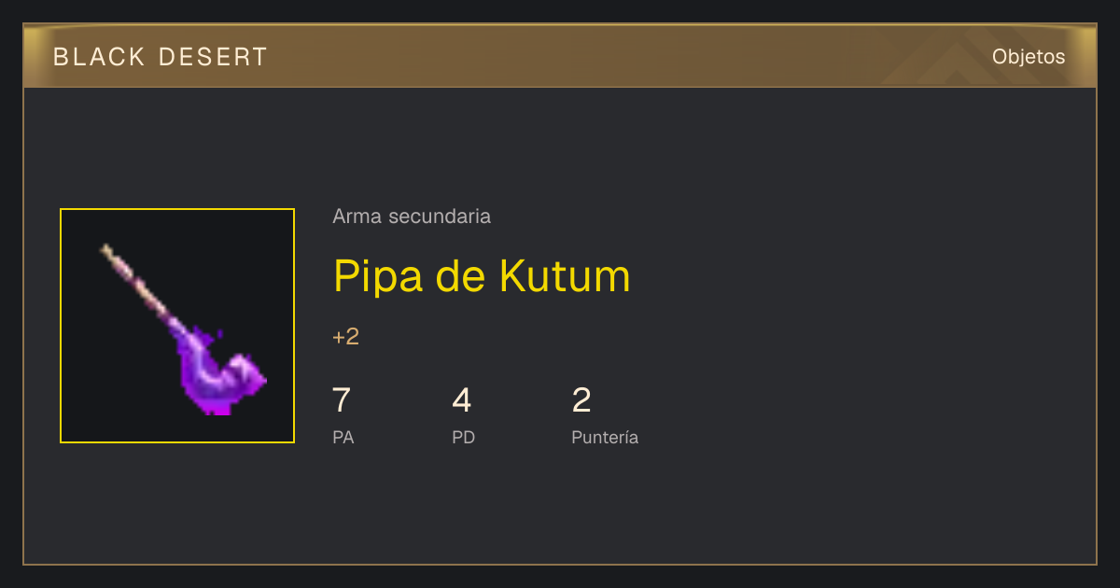Click the BLACK DESERT header title
Image resolution: width=1120 pixels, height=588 pixels.
161,57
